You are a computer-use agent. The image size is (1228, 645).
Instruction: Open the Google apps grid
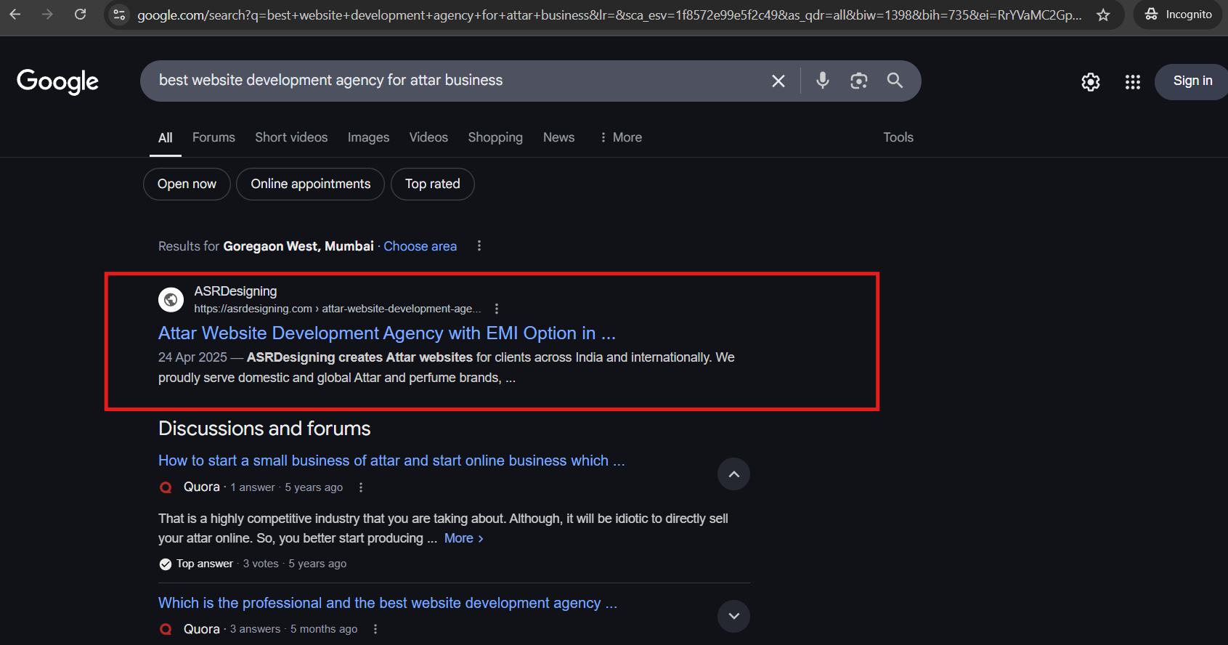[x=1132, y=82]
